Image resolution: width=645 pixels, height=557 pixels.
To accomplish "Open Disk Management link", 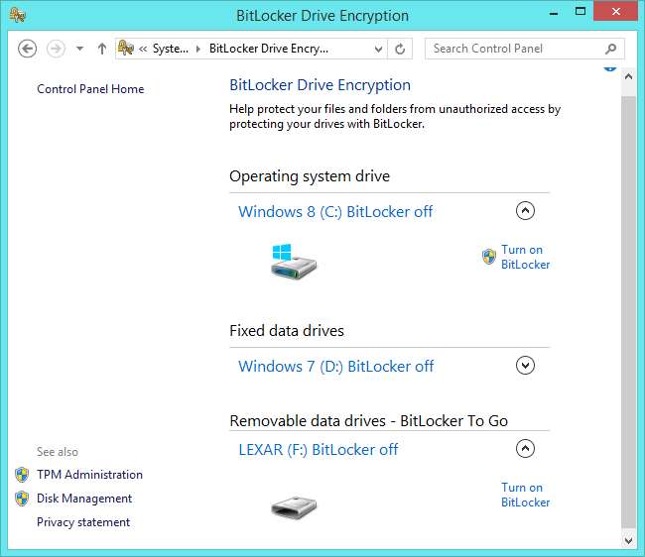I will [x=84, y=499].
